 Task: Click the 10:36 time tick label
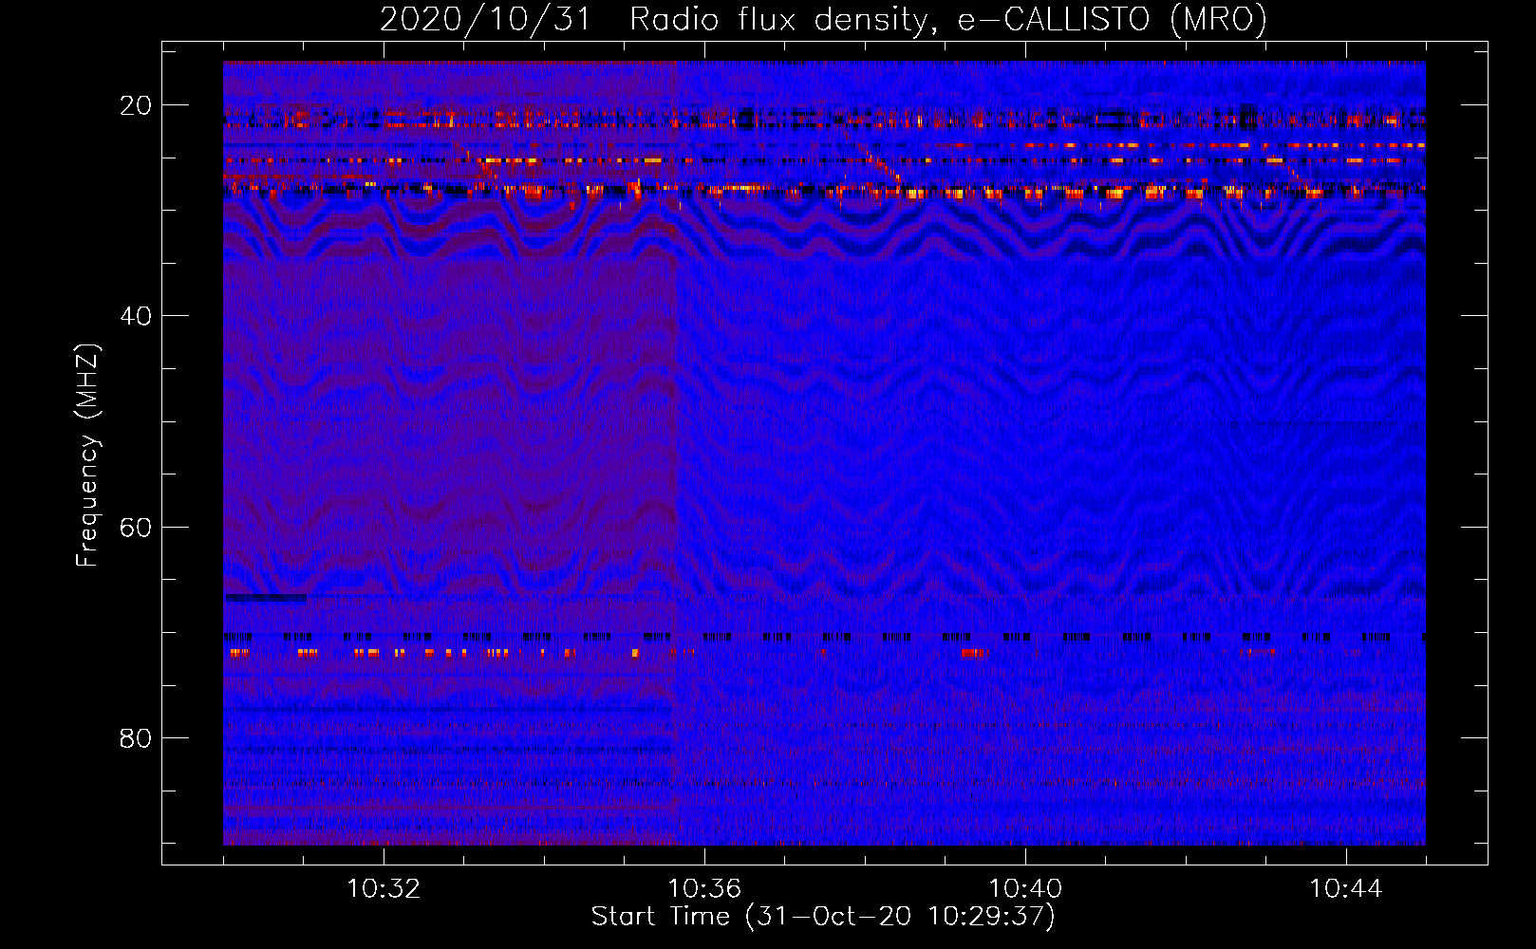coord(704,889)
